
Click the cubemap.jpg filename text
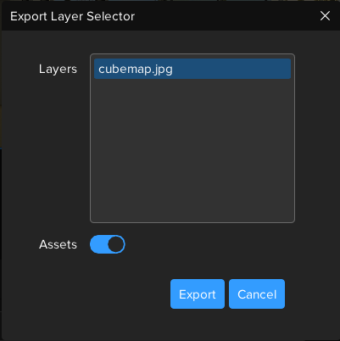pyautogui.click(x=136, y=70)
